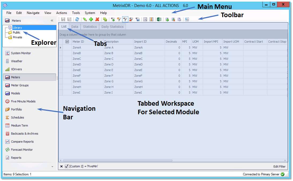Viewport: 293px width, 181px height.
Task: Click the database green checkmark icon
Action: 167,19
